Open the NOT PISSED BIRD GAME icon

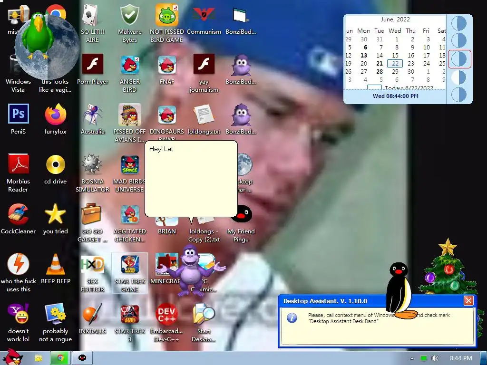pyautogui.click(x=167, y=23)
